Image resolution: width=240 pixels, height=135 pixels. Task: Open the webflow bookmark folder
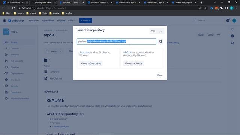pos(67,13)
